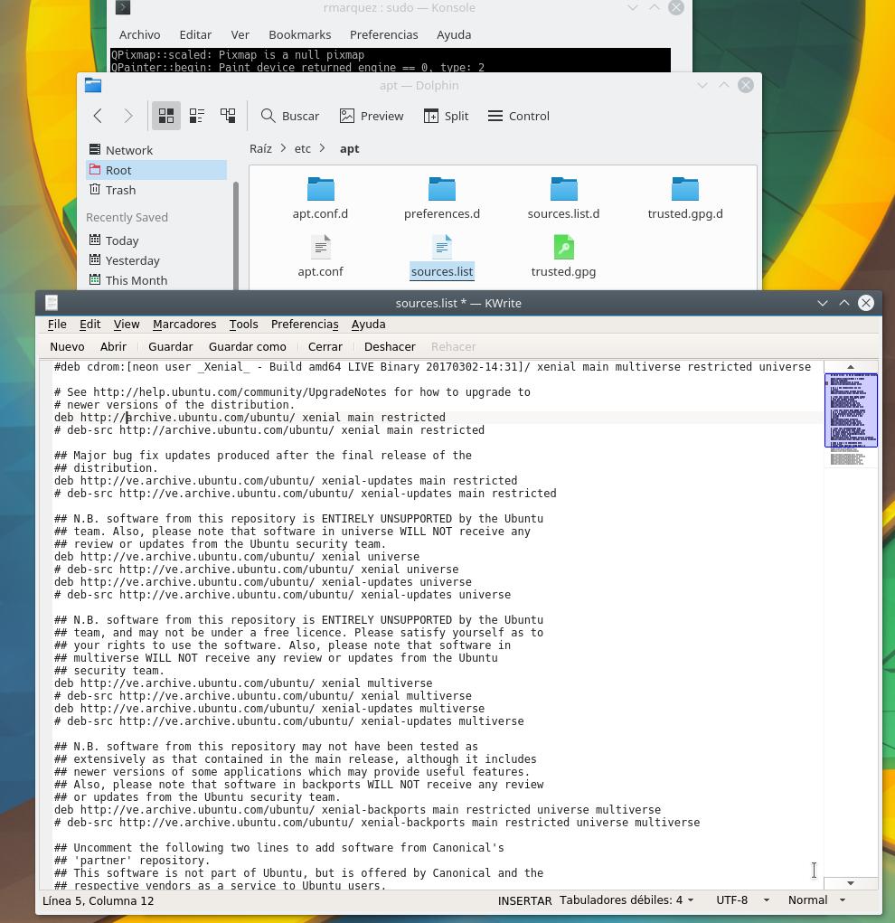Go back in Dolphin navigation
Image resolution: width=895 pixels, height=923 pixels.
click(98, 116)
